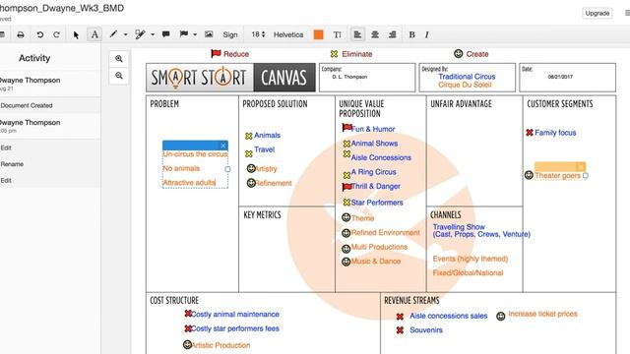Click the 'Costly animal maintenance' text
Screen dimensions: 630x354
click(x=235, y=315)
